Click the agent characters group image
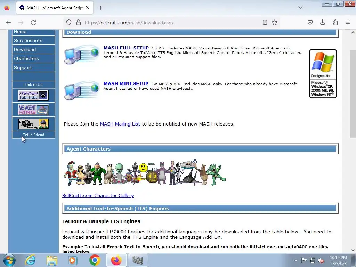 (x=144, y=172)
